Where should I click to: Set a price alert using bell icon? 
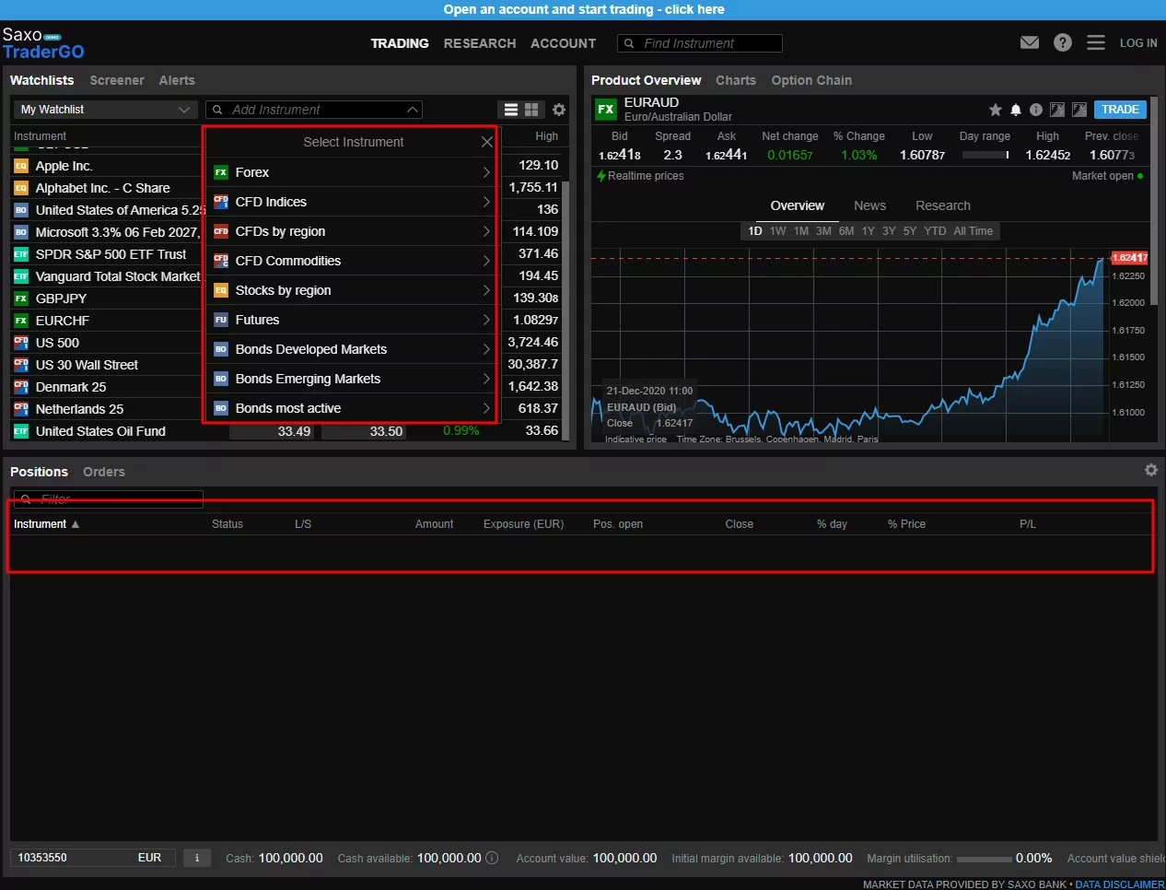click(x=1016, y=110)
